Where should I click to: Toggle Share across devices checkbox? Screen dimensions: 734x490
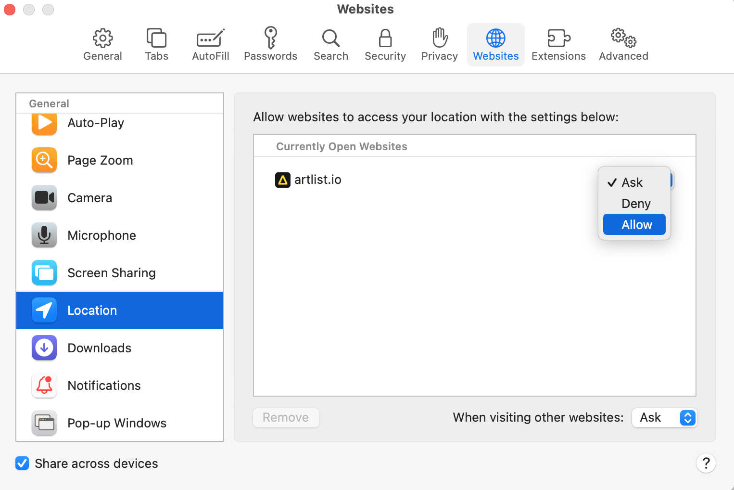[x=22, y=464]
